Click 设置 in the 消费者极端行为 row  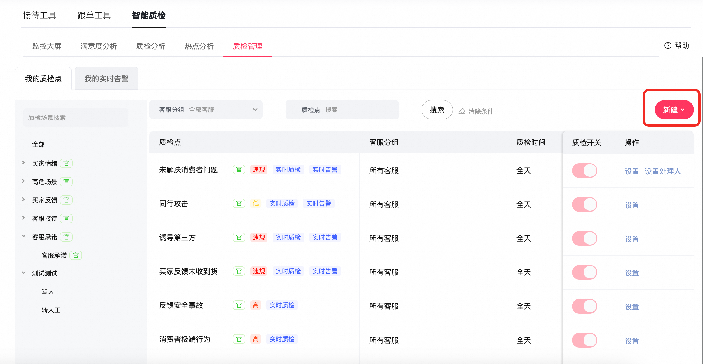coord(632,341)
